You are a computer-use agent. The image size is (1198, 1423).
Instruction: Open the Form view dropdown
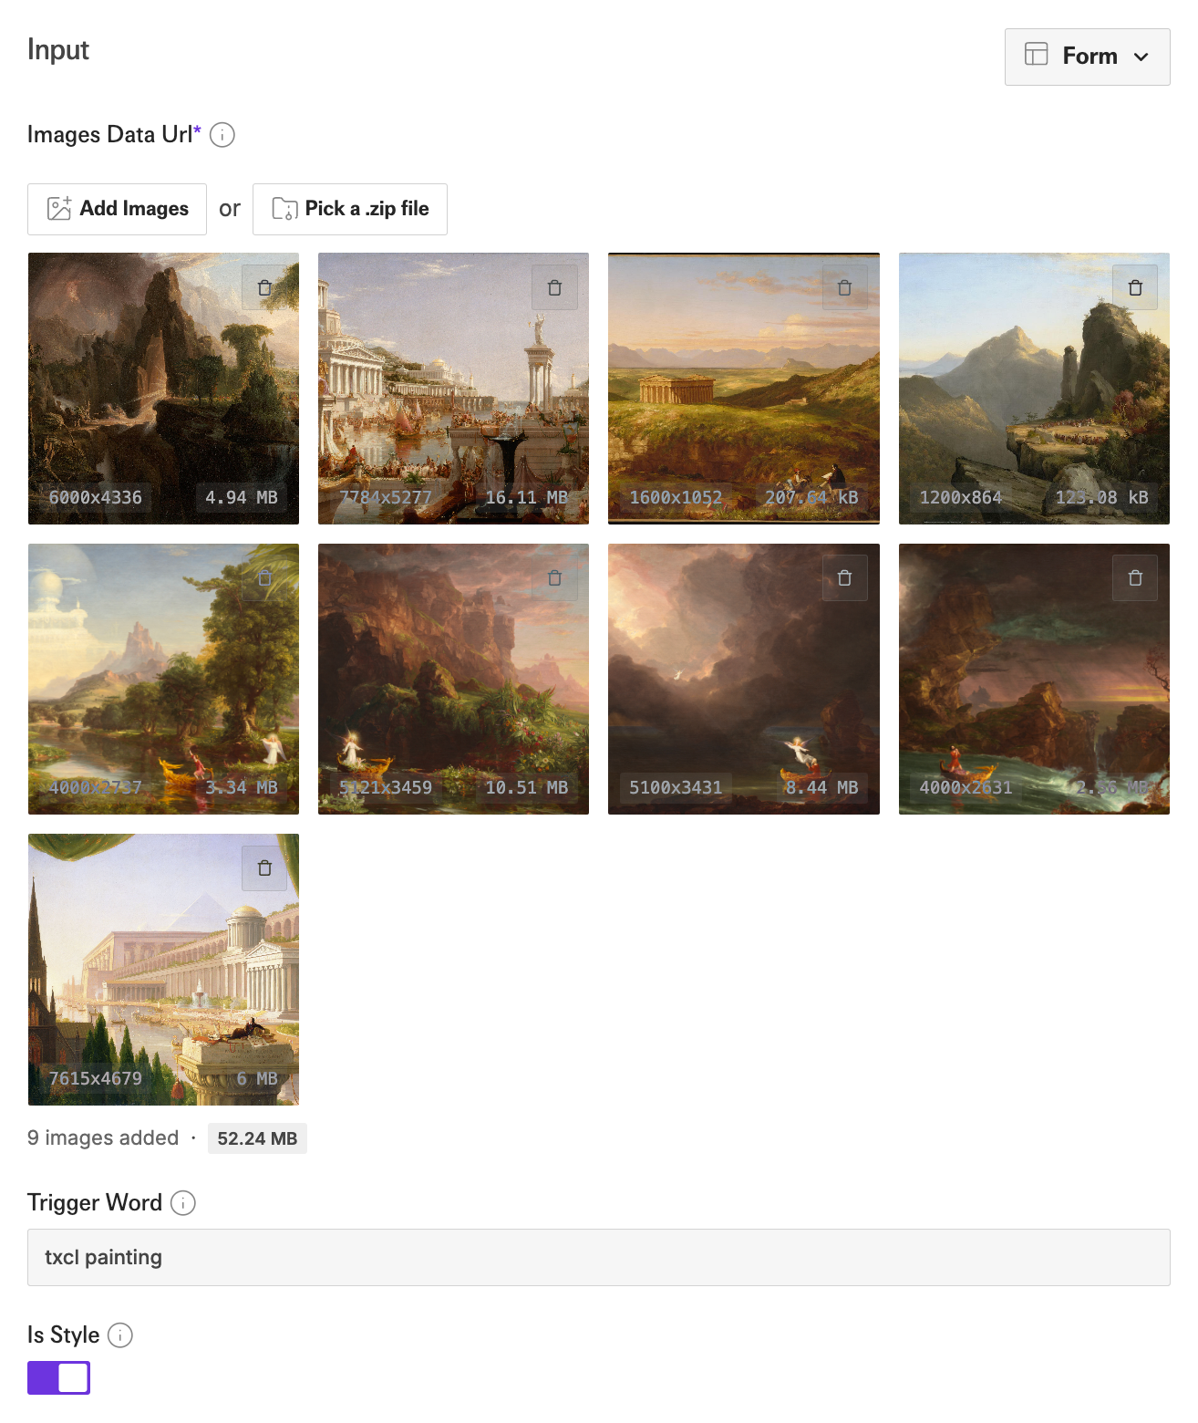pyautogui.click(x=1087, y=57)
